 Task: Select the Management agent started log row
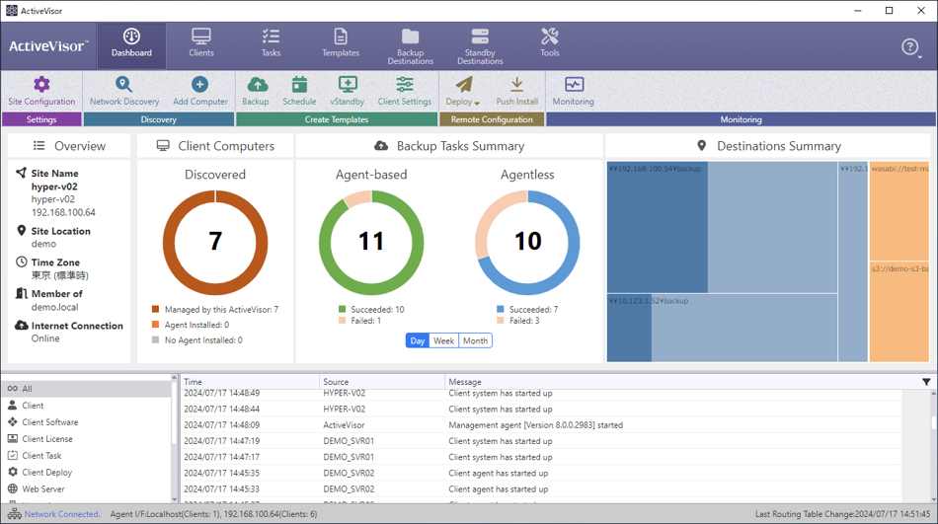pyautogui.click(x=541, y=425)
